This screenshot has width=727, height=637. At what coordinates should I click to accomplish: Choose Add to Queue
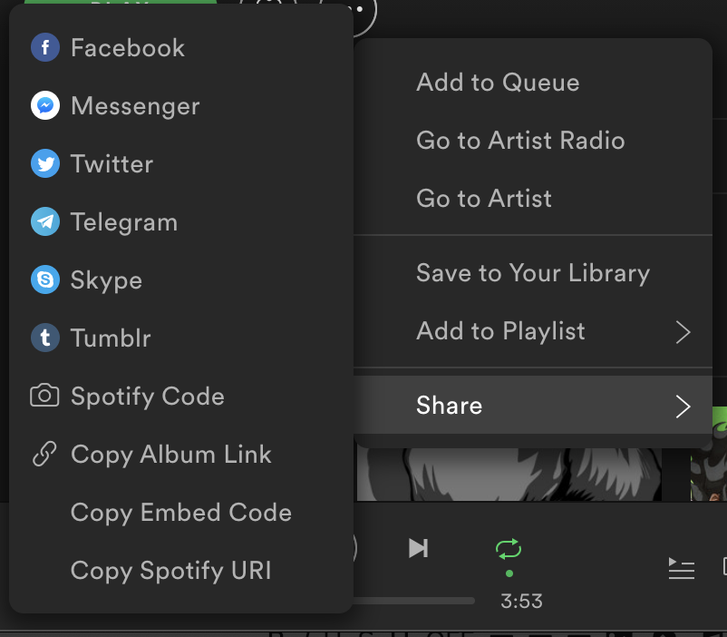point(498,83)
